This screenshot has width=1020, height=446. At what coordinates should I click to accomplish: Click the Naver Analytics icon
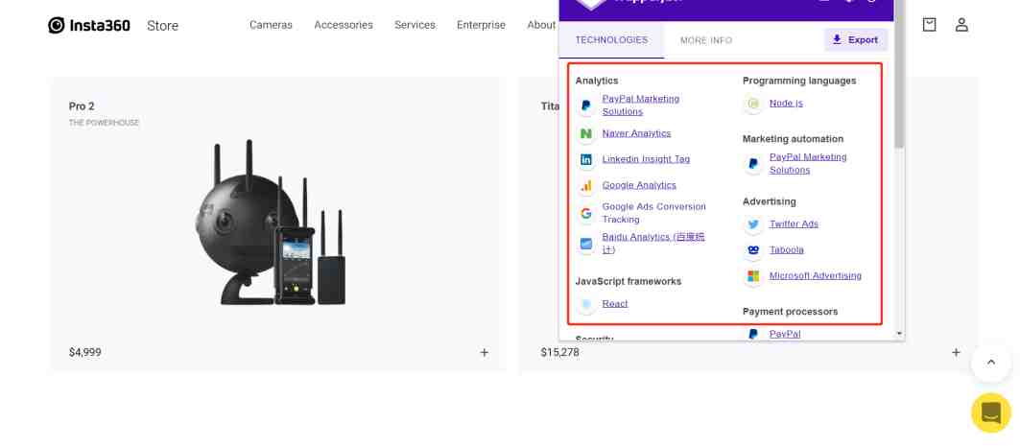[x=586, y=133]
